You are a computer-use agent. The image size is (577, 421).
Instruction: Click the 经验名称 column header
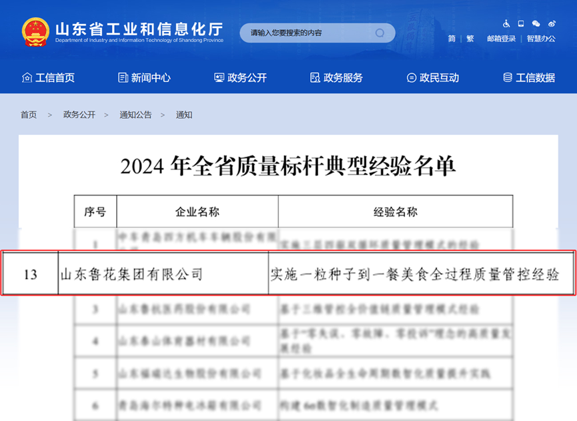tap(396, 212)
